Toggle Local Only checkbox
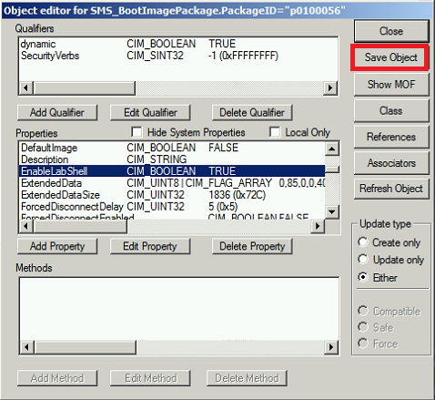This screenshot has width=435, height=400. tap(275, 132)
